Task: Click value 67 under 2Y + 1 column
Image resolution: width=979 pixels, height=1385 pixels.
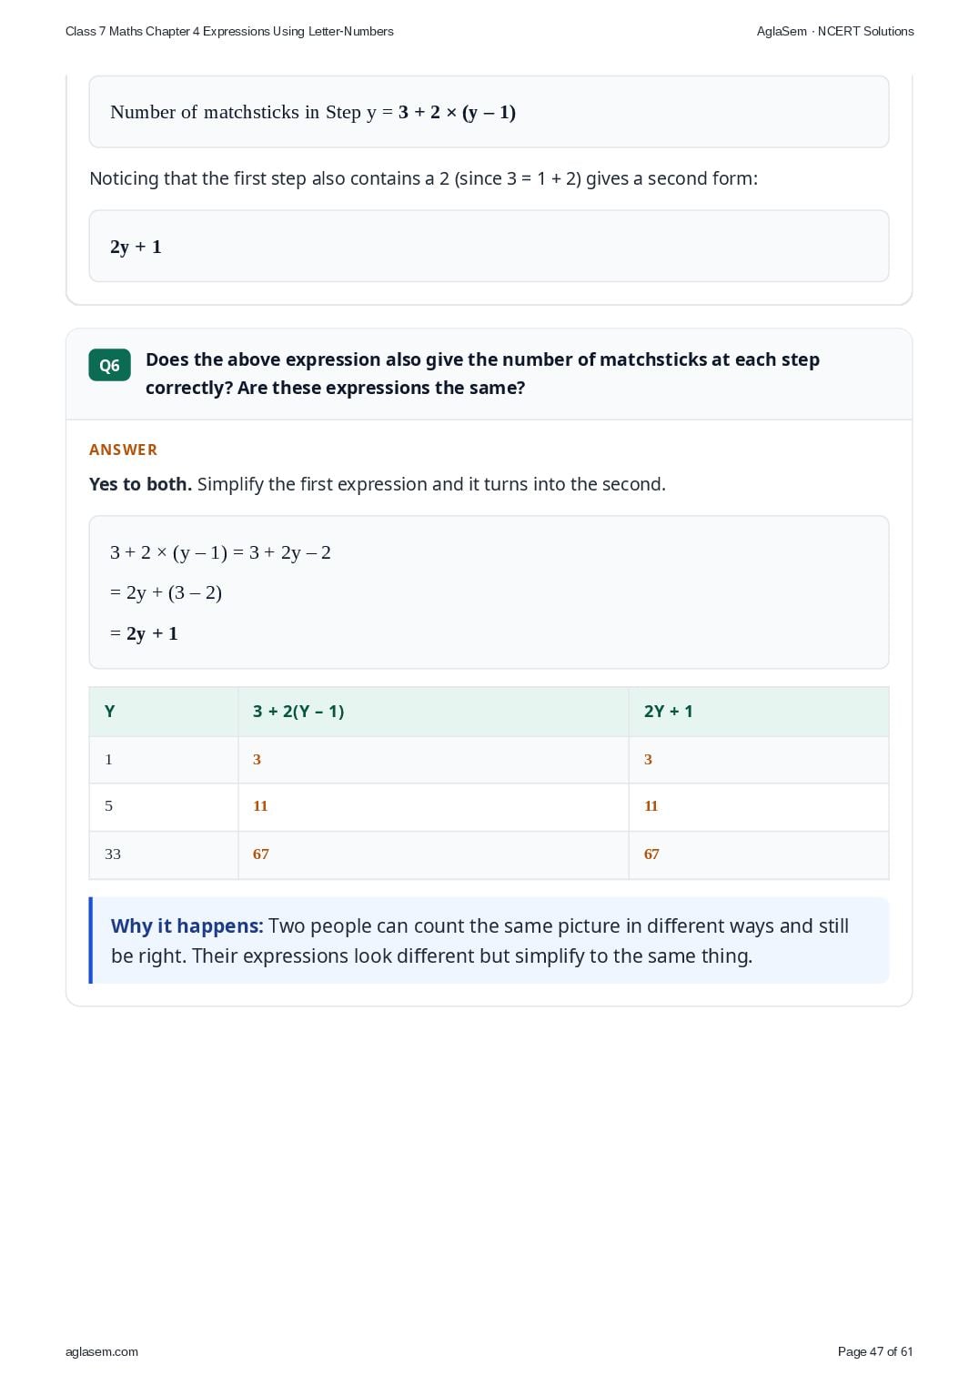Action: pyautogui.click(x=651, y=854)
